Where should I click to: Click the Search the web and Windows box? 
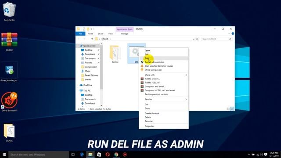[39, 154]
